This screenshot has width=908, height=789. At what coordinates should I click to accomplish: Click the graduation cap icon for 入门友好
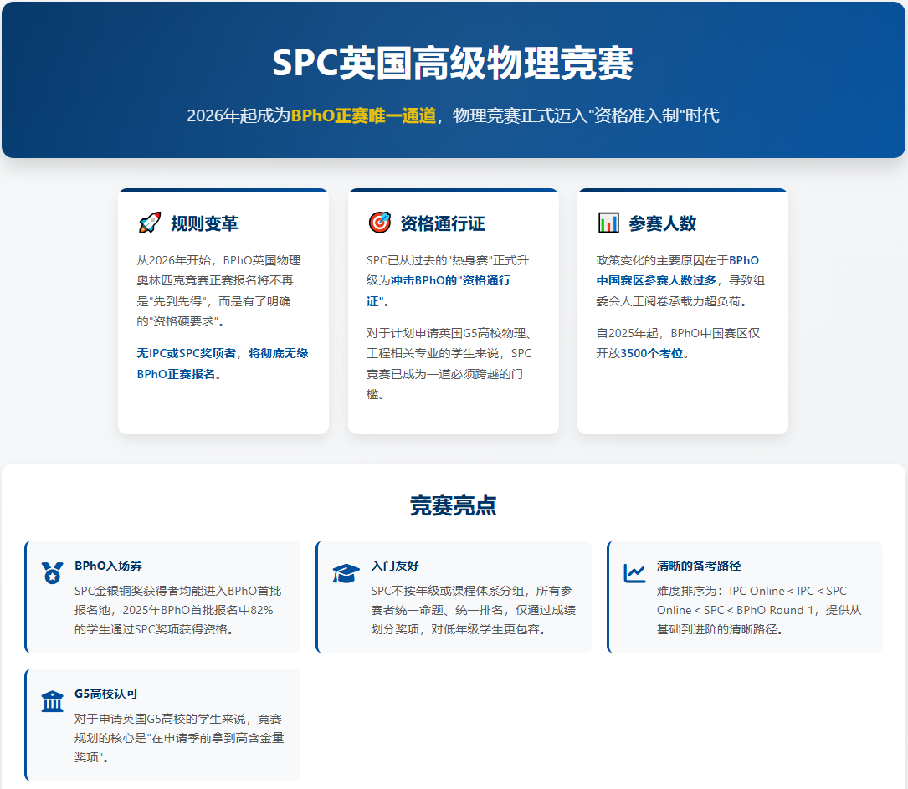click(346, 573)
